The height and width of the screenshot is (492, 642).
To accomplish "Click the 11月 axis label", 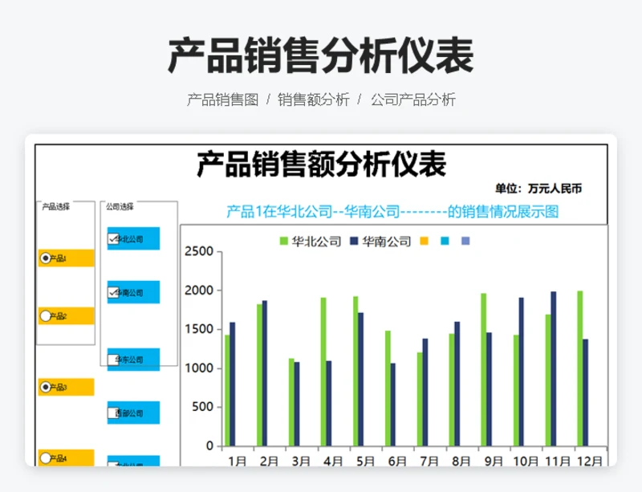I will point(557,461).
